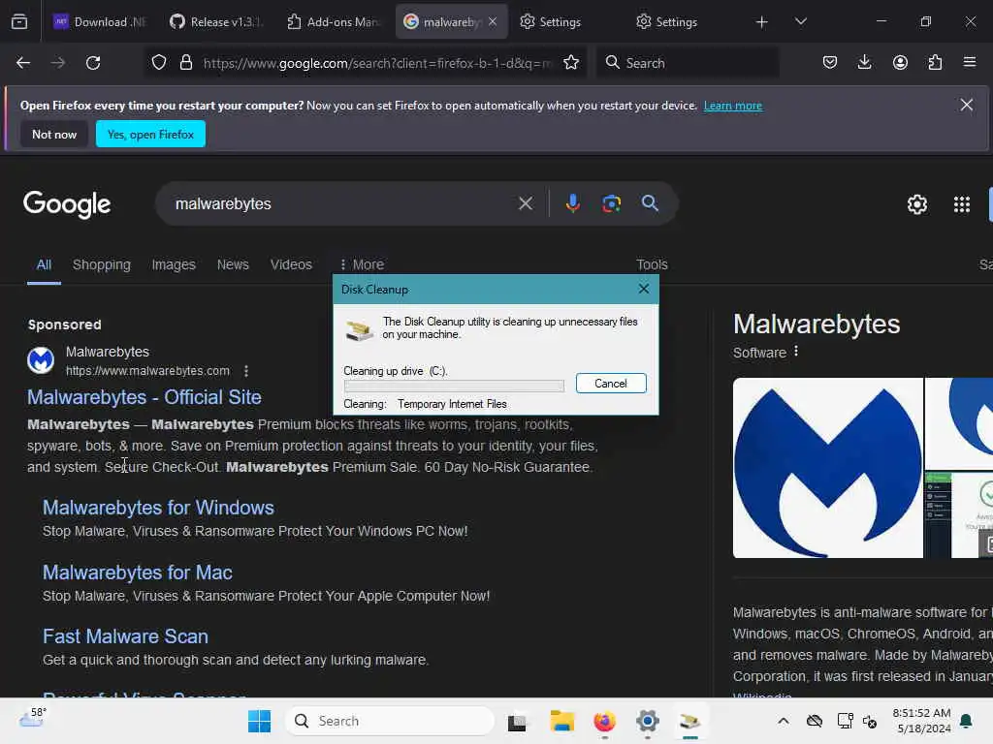Open the Firefox application hamburger menu
This screenshot has width=993, height=744.
pos(970,62)
